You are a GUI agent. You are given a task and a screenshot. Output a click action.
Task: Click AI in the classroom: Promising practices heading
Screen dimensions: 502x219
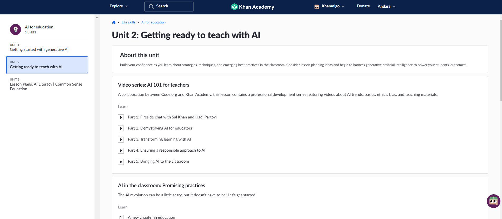click(161, 185)
